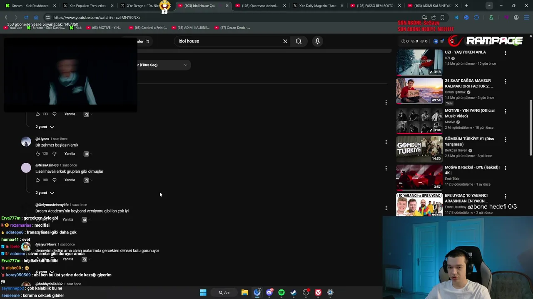Screen dimensions: 533x299
Task: Expand the 2 replies below the @NisaAsin-88 comment
Action: click(45, 193)
